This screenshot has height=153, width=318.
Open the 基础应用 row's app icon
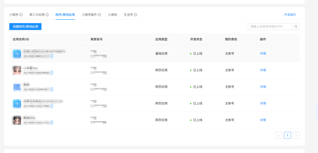pos(16,54)
